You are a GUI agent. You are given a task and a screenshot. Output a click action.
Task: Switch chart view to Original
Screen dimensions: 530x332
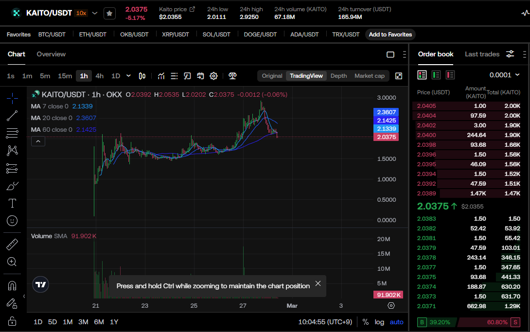[x=272, y=76]
